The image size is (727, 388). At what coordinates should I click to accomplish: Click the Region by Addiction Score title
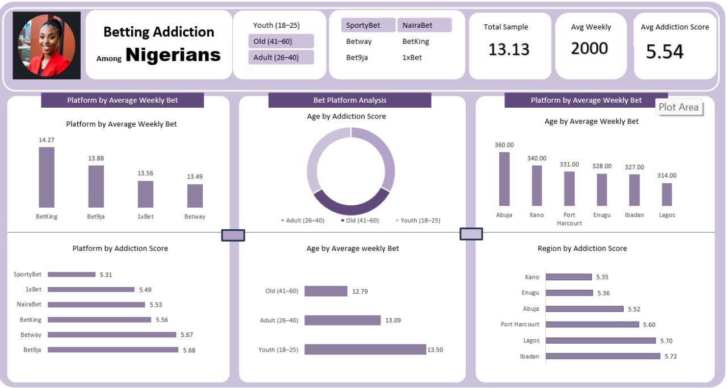582,248
